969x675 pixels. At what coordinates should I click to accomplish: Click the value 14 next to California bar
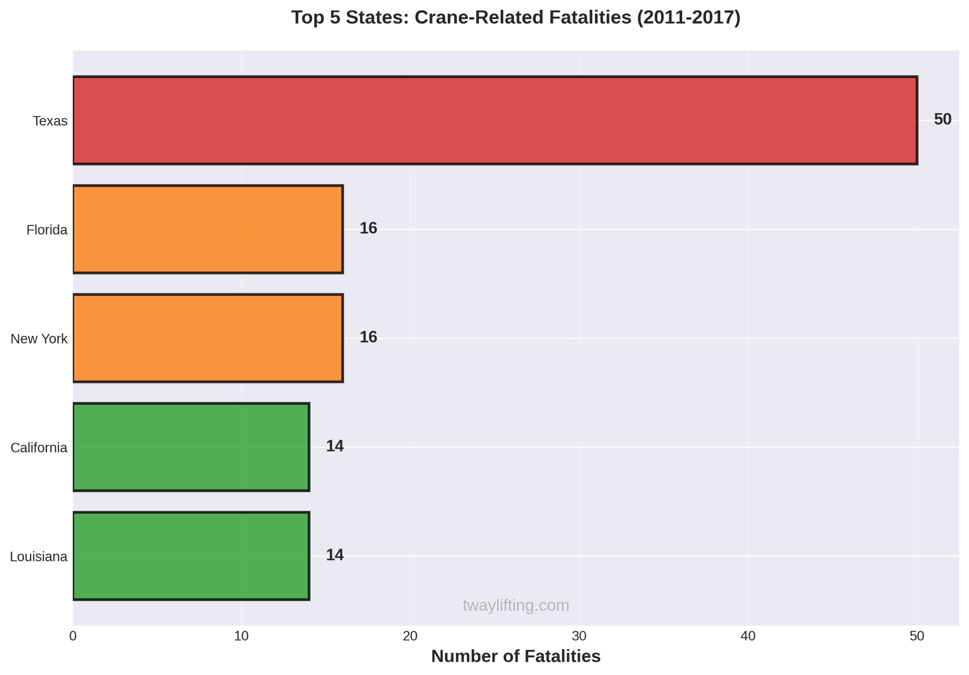(x=335, y=446)
